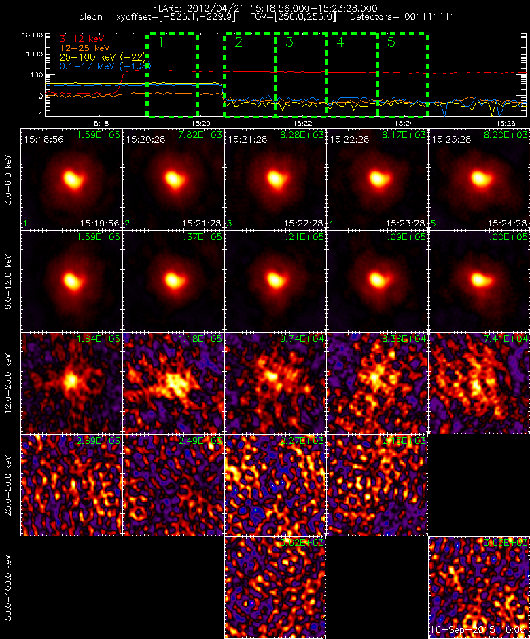Click the 15:24:28 end time label
This screenshot has width=530, height=639.
pos(507,224)
